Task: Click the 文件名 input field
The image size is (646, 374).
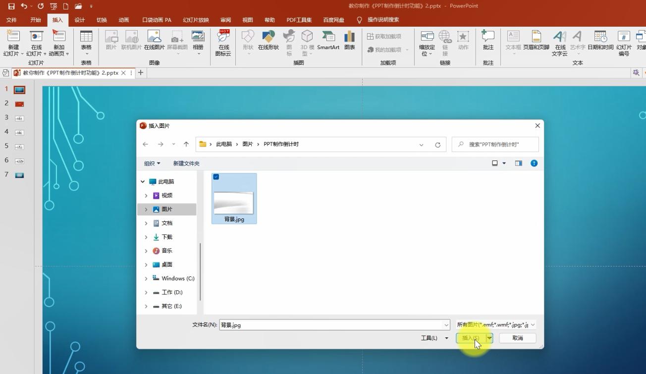Action: tap(332, 325)
